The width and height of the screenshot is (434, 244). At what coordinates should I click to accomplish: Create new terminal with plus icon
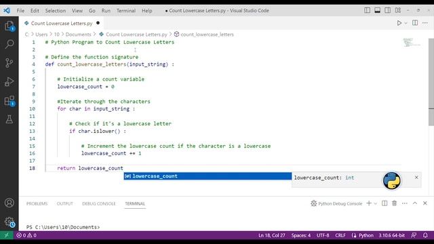(369, 203)
